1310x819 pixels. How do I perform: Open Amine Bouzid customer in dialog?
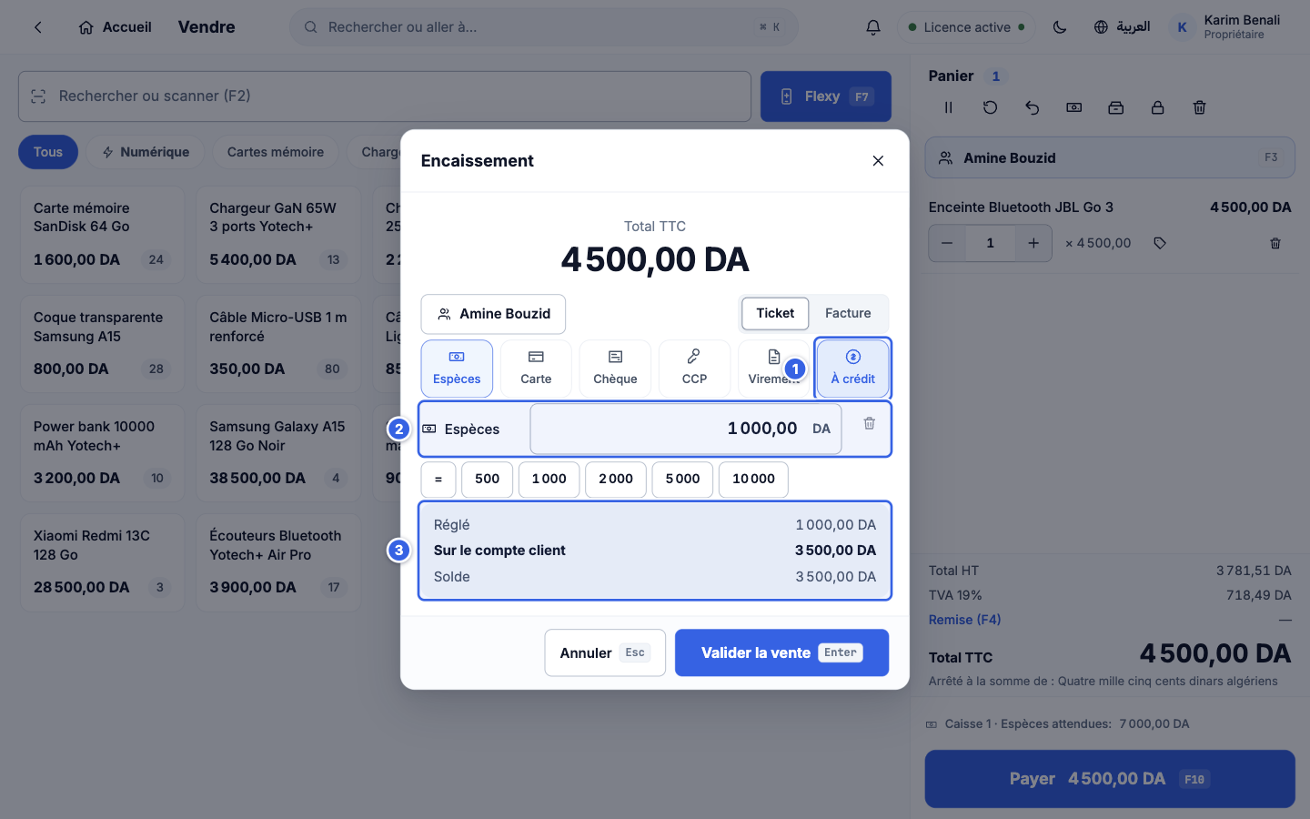[x=493, y=314]
